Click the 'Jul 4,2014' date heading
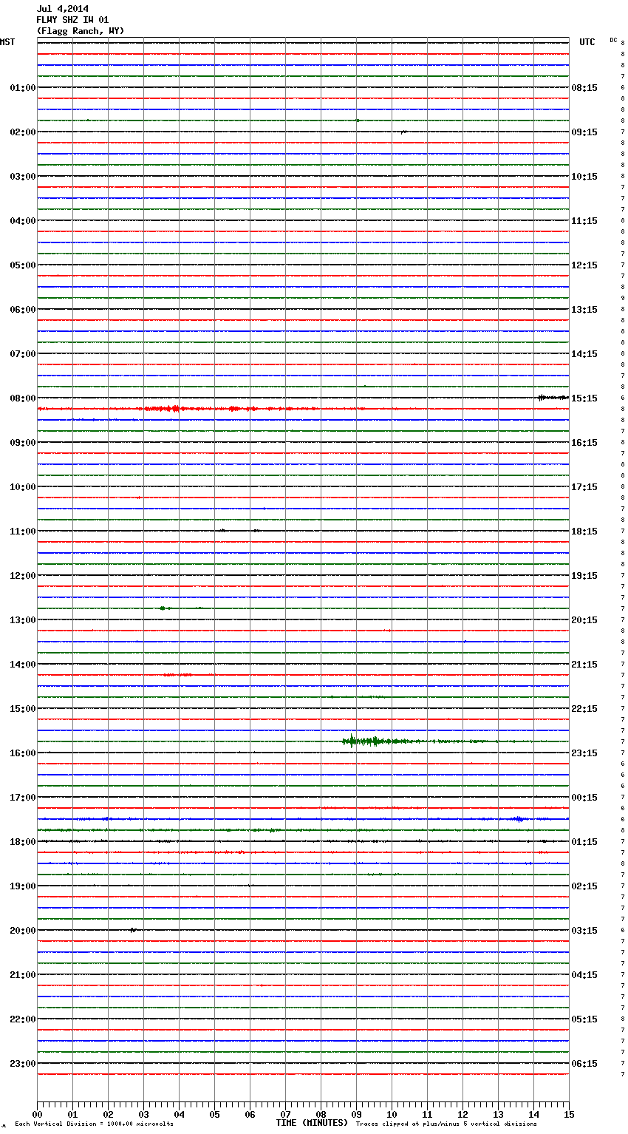Image resolution: width=628 pixels, height=1134 pixels. (62, 9)
